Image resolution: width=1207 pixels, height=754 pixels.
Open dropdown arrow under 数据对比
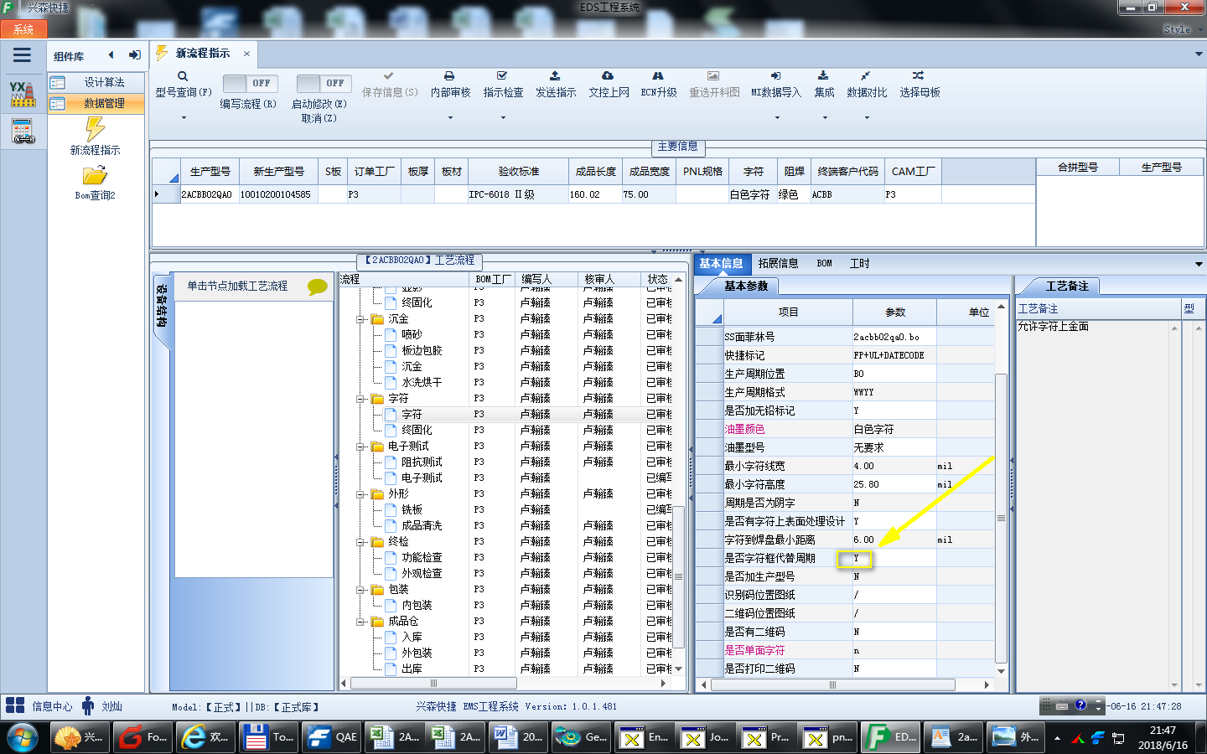pyautogui.click(x=866, y=117)
